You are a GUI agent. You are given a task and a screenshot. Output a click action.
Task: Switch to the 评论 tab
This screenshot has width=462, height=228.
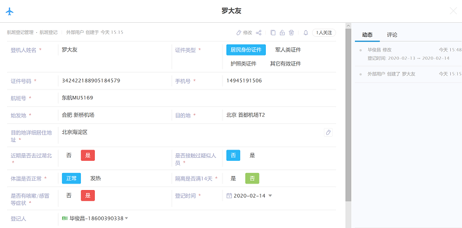point(392,35)
